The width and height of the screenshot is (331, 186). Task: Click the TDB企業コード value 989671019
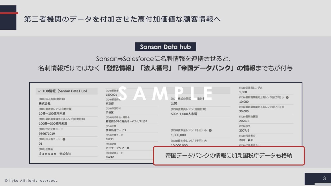click(47, 134)
